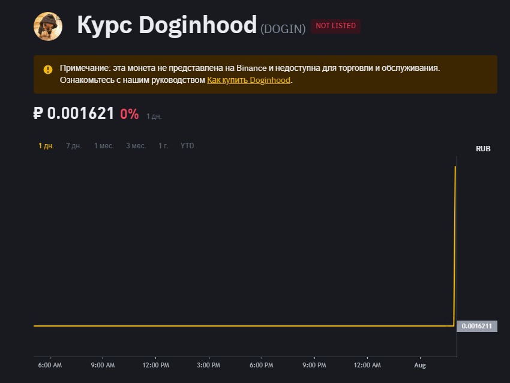Click the 9:00 PM axis label

coord(314,365)
